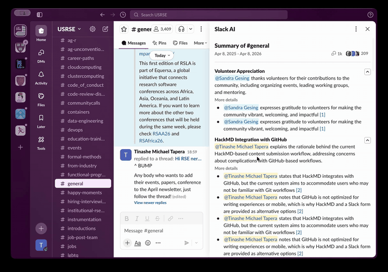388x272 pixels.
Task: Toggle underline formatting in composer
Action: click(147, 219)
